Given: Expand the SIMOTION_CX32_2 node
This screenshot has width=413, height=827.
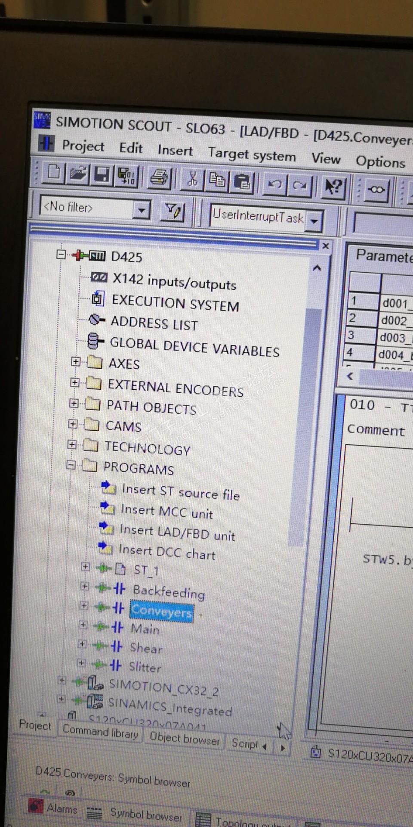Looking at the screenshot, I should [62, 681].
